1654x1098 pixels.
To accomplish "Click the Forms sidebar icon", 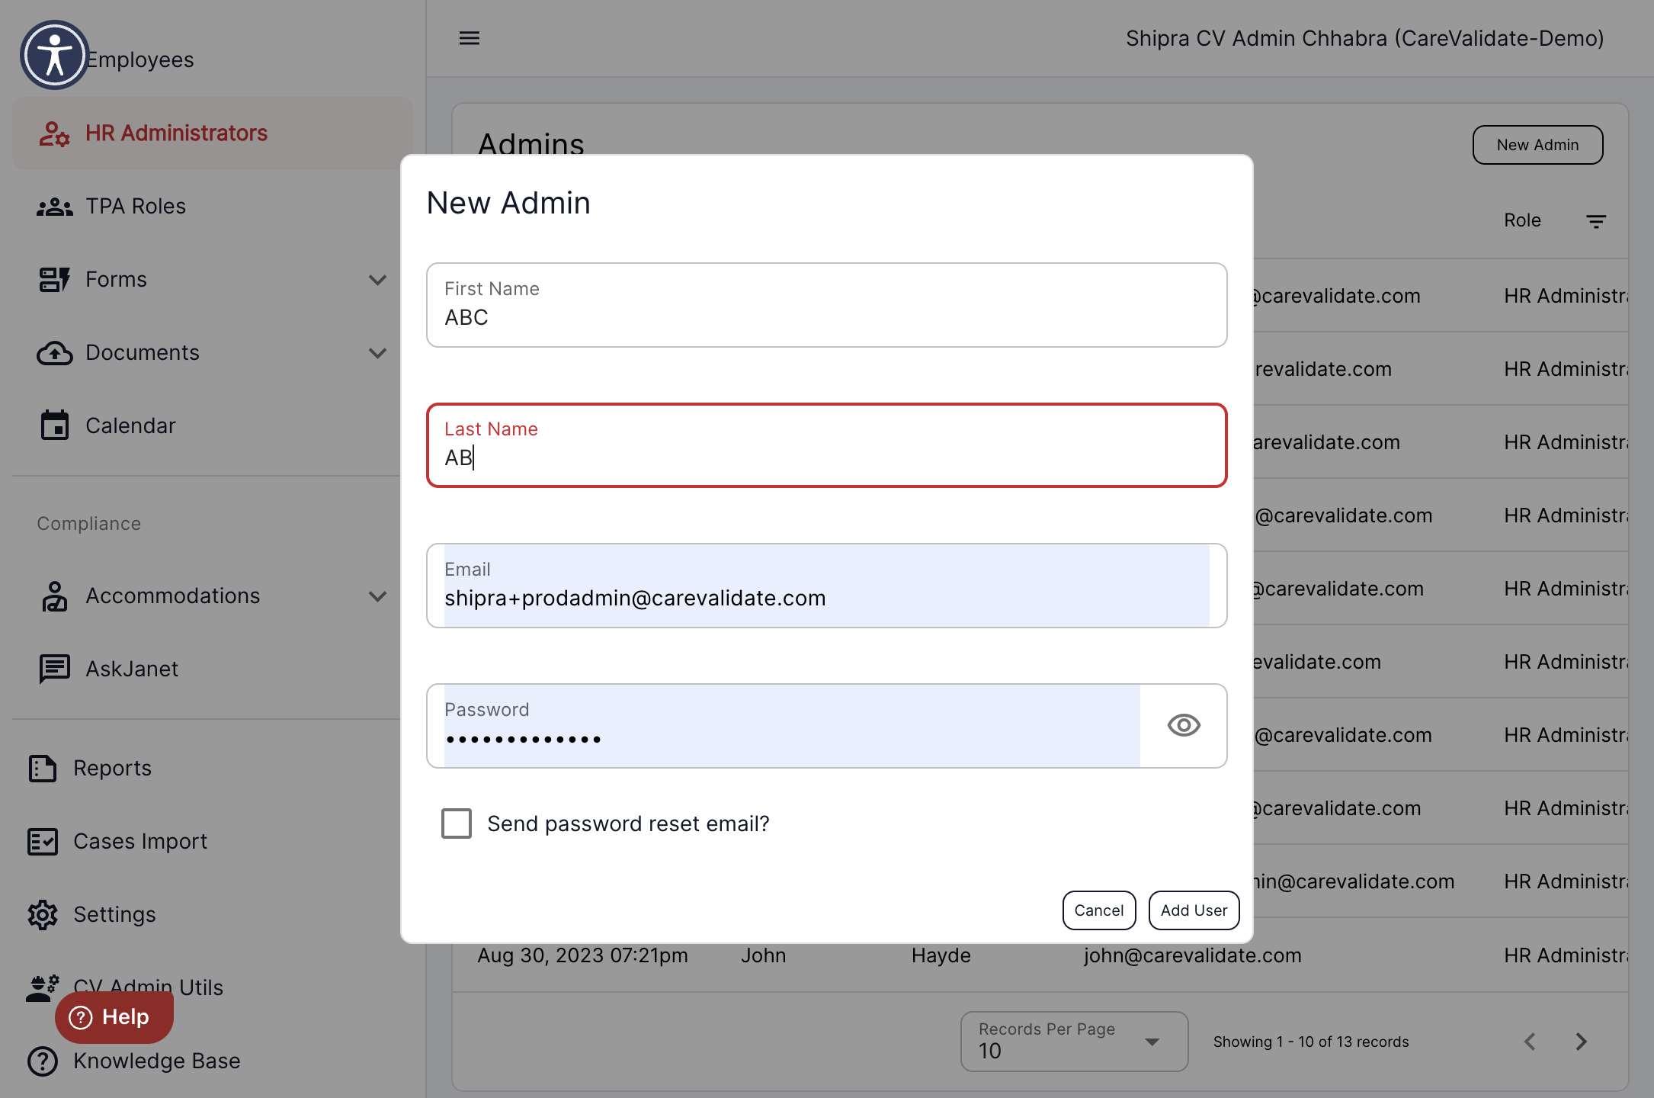I will pos(54,280).
